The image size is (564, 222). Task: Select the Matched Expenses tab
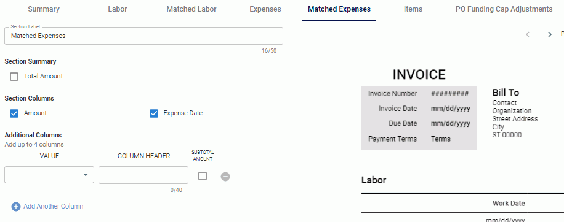(x=339, y=9)
